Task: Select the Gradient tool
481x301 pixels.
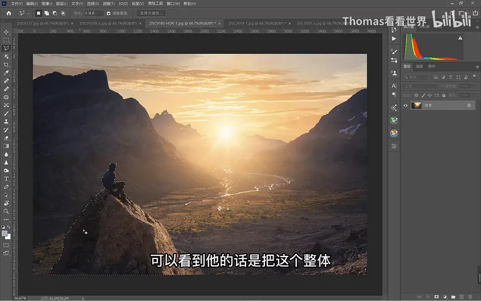Action: click(6, 146)
